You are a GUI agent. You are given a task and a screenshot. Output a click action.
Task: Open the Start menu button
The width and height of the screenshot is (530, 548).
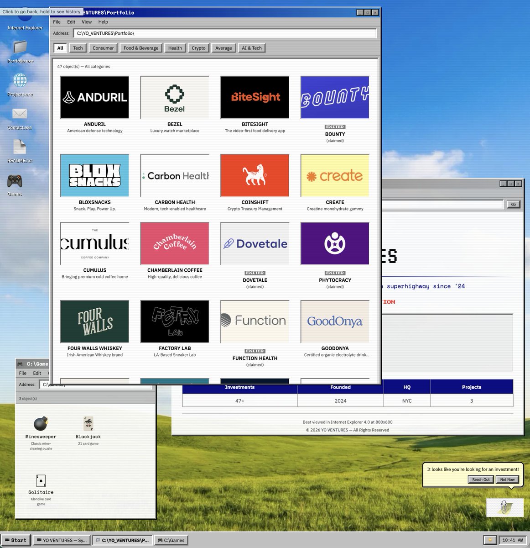tap(16, 540)
